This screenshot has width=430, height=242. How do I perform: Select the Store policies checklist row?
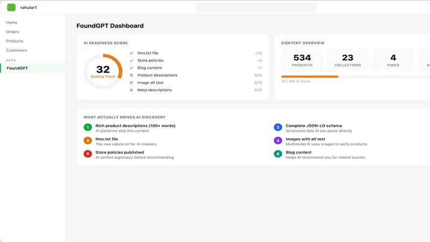pos(196,60)
